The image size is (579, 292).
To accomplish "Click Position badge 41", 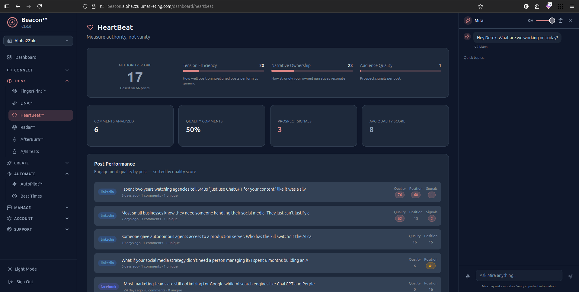I will coord(431,266).
